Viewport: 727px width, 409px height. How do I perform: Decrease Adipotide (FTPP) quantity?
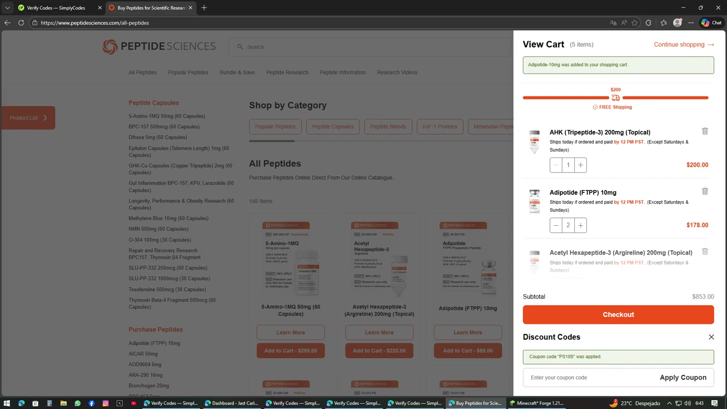[x=556, y=225]
